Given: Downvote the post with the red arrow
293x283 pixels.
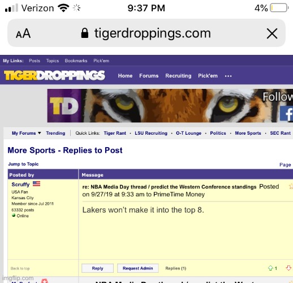Looking at the screenshot, I should pos(288,268).
